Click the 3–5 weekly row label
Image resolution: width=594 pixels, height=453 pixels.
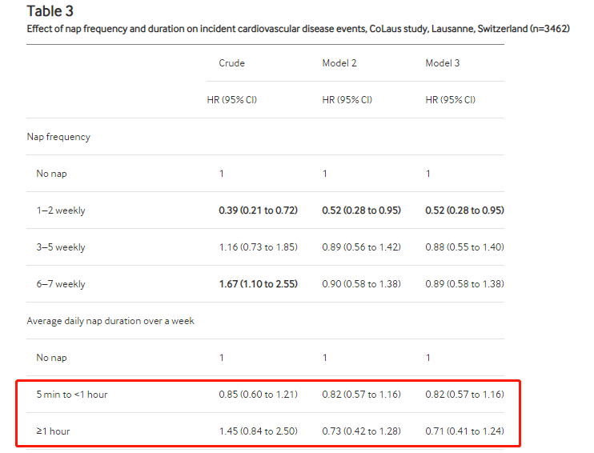[x=61, y=247]
